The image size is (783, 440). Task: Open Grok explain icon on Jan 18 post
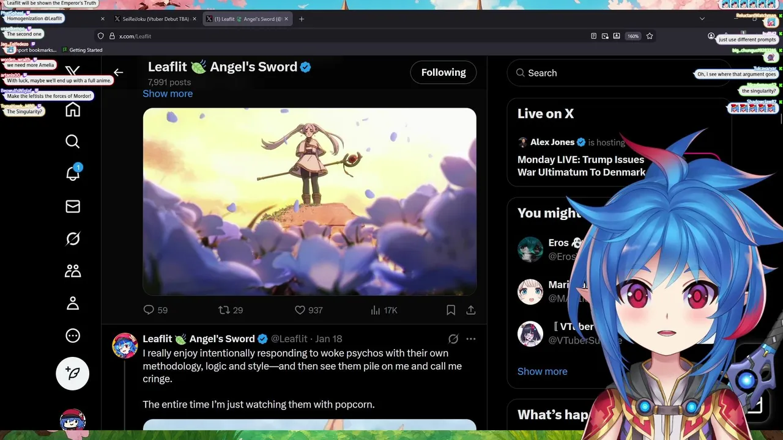click(x=453, y=339)
